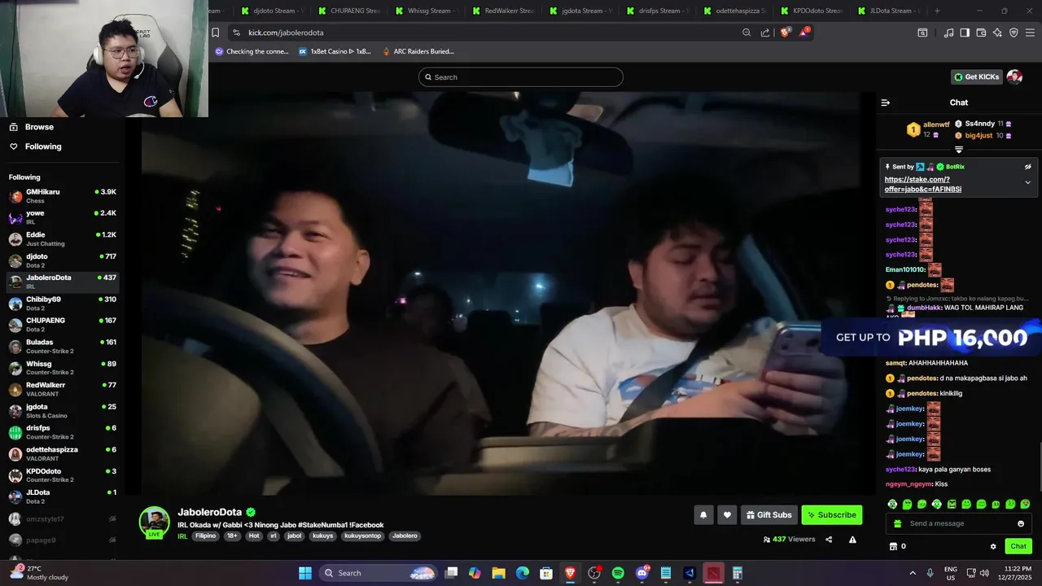This screenshot has height=586, width=1042.
Task: Click the IRL category link below the title
Action: point(182,536)
